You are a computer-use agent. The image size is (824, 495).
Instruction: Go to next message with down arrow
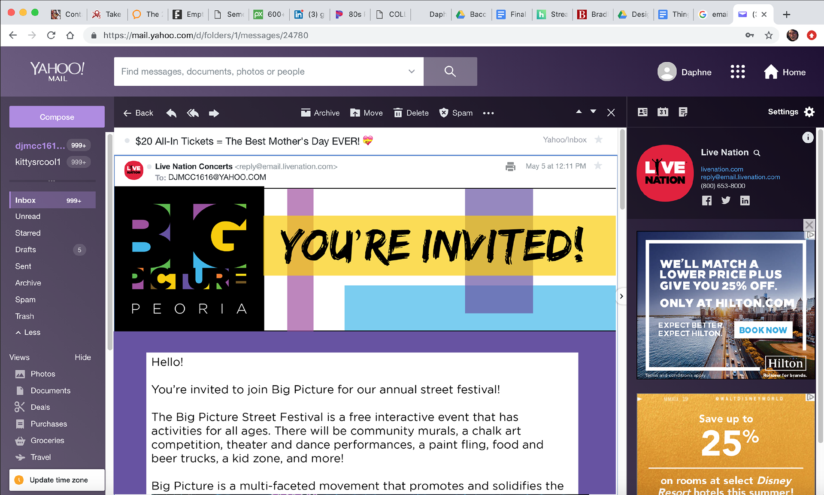pos(593,112)
